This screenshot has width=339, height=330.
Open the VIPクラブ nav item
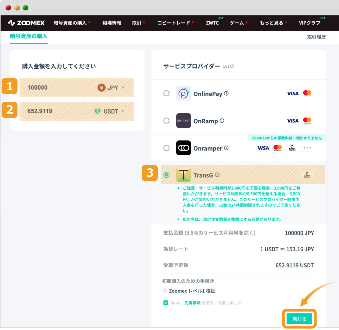point(310,23)
